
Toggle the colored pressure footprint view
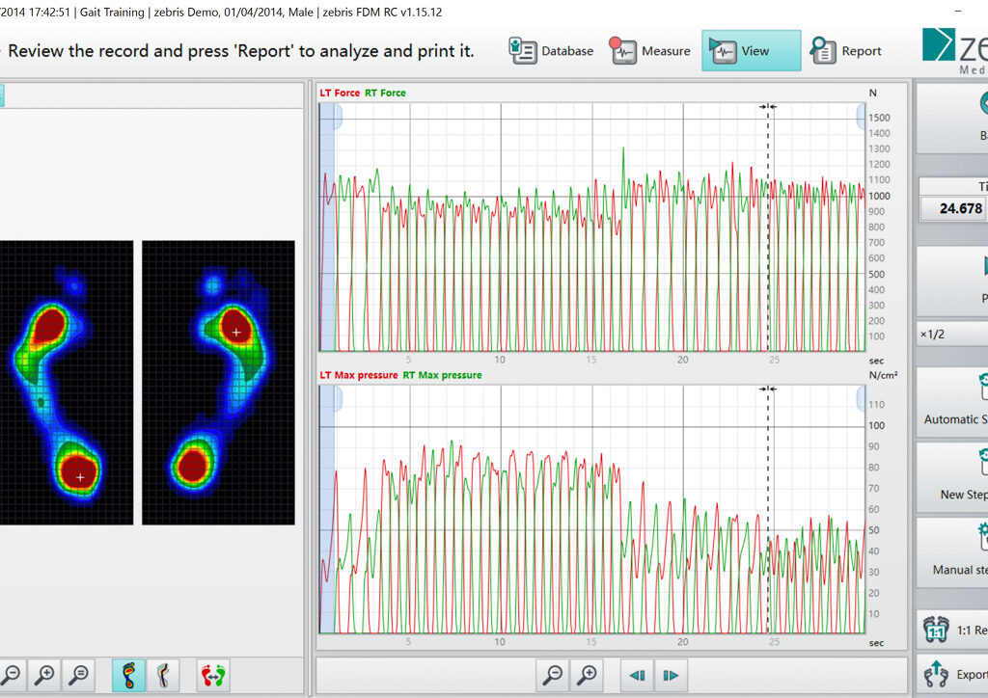[129, 676]
